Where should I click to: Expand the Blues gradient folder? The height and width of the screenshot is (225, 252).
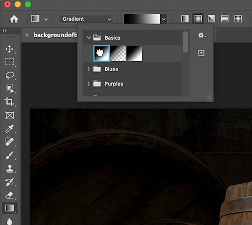pos(89,69)
